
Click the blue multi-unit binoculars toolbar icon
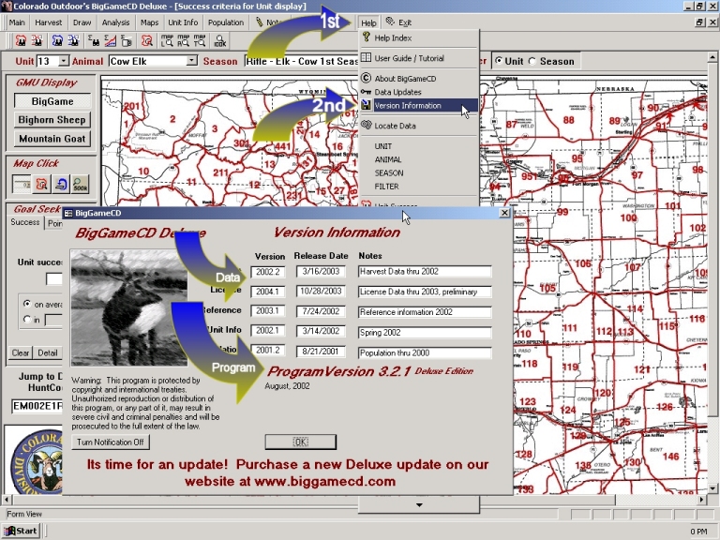coord(73,41)
